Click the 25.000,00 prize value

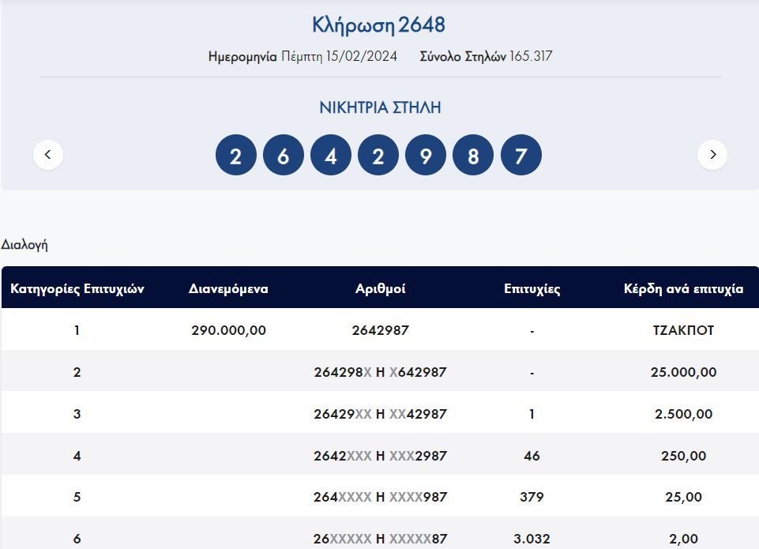[683, 372]
